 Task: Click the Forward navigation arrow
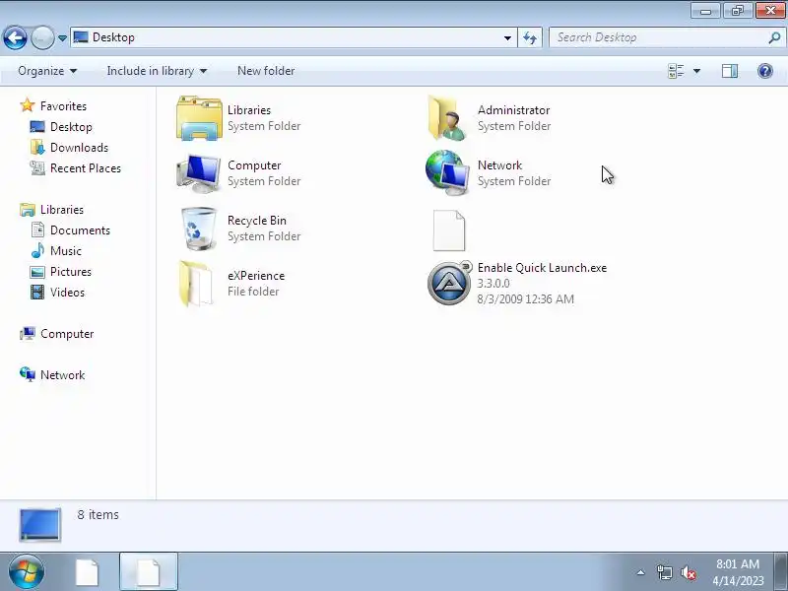[42, 37]
